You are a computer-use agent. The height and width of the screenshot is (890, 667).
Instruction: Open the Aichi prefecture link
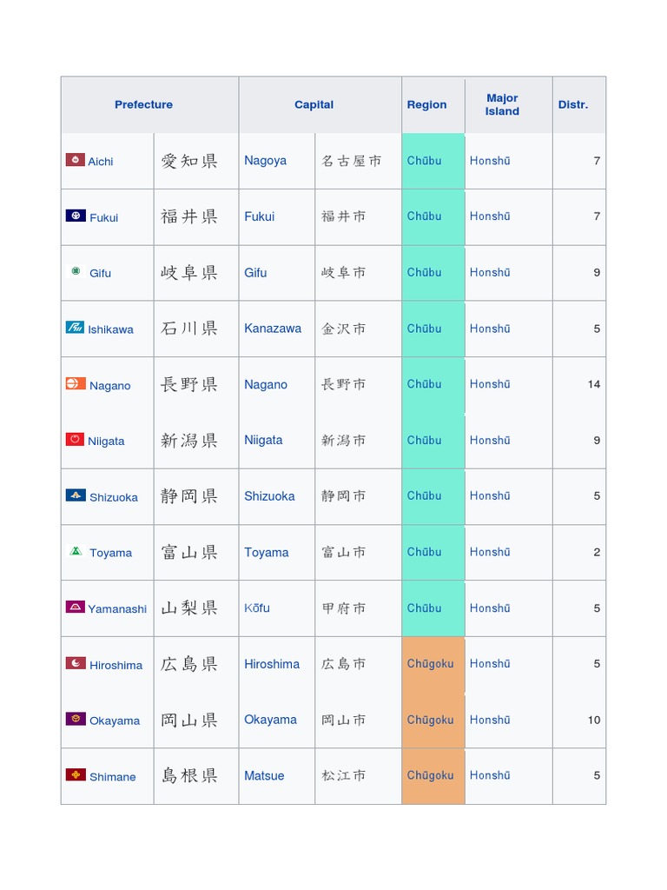(x=101, y=161)
